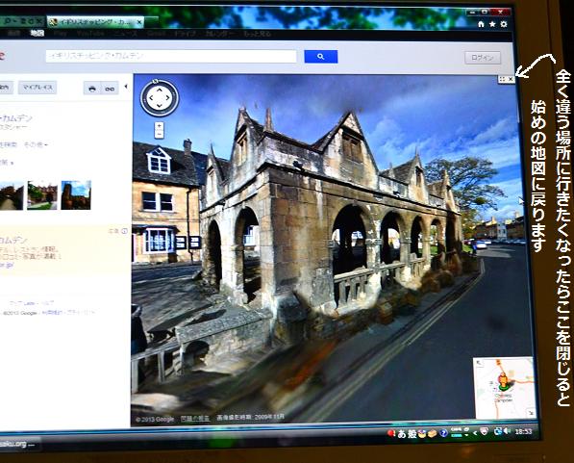This screenshot has height=463, width=574.
Task: Expand the その他 dropdown in sidebar
Action: point(36,144)
